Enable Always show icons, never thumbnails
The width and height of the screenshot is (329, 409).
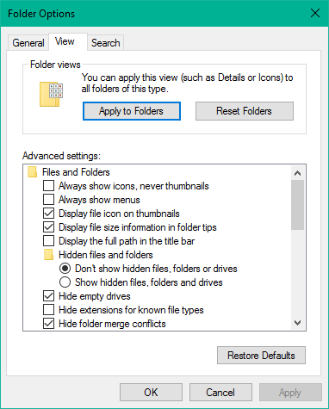(48, 186)
